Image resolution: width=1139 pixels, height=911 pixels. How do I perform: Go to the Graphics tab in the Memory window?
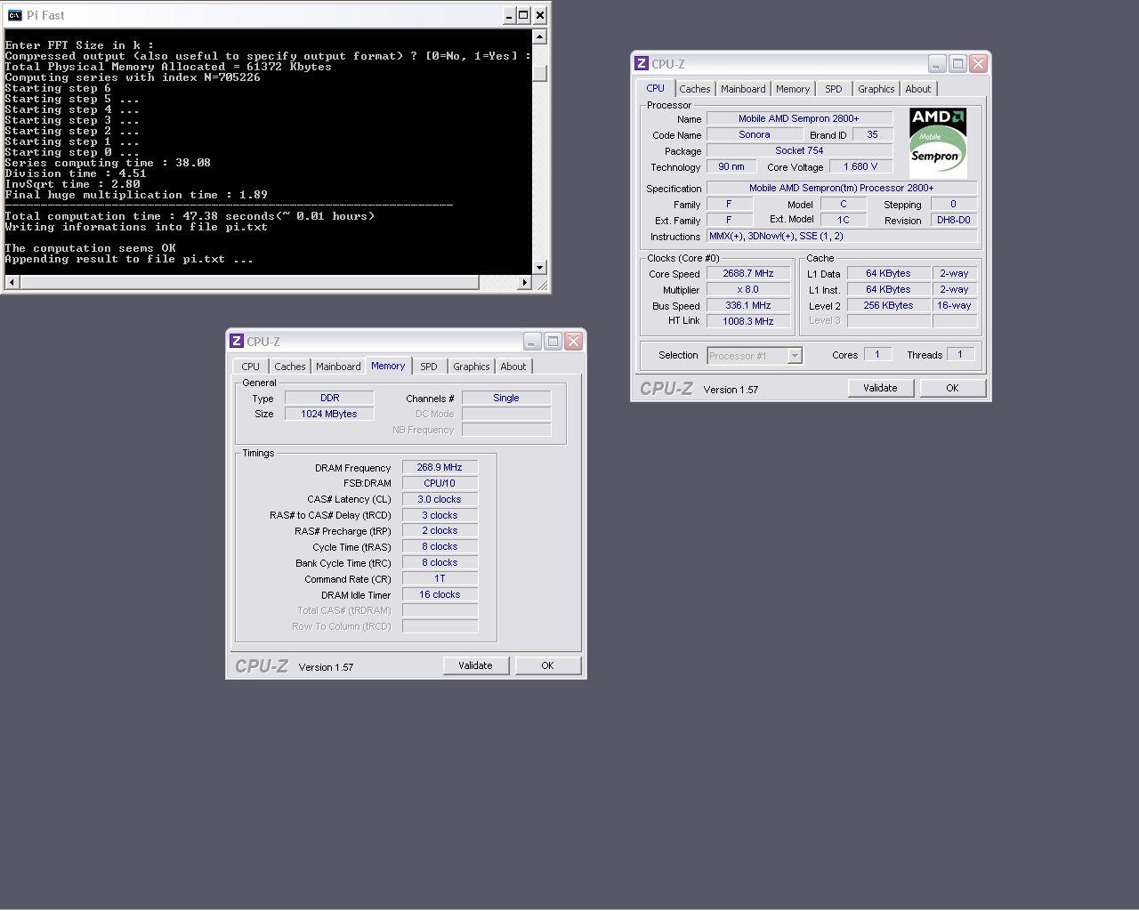coord(471,367)
